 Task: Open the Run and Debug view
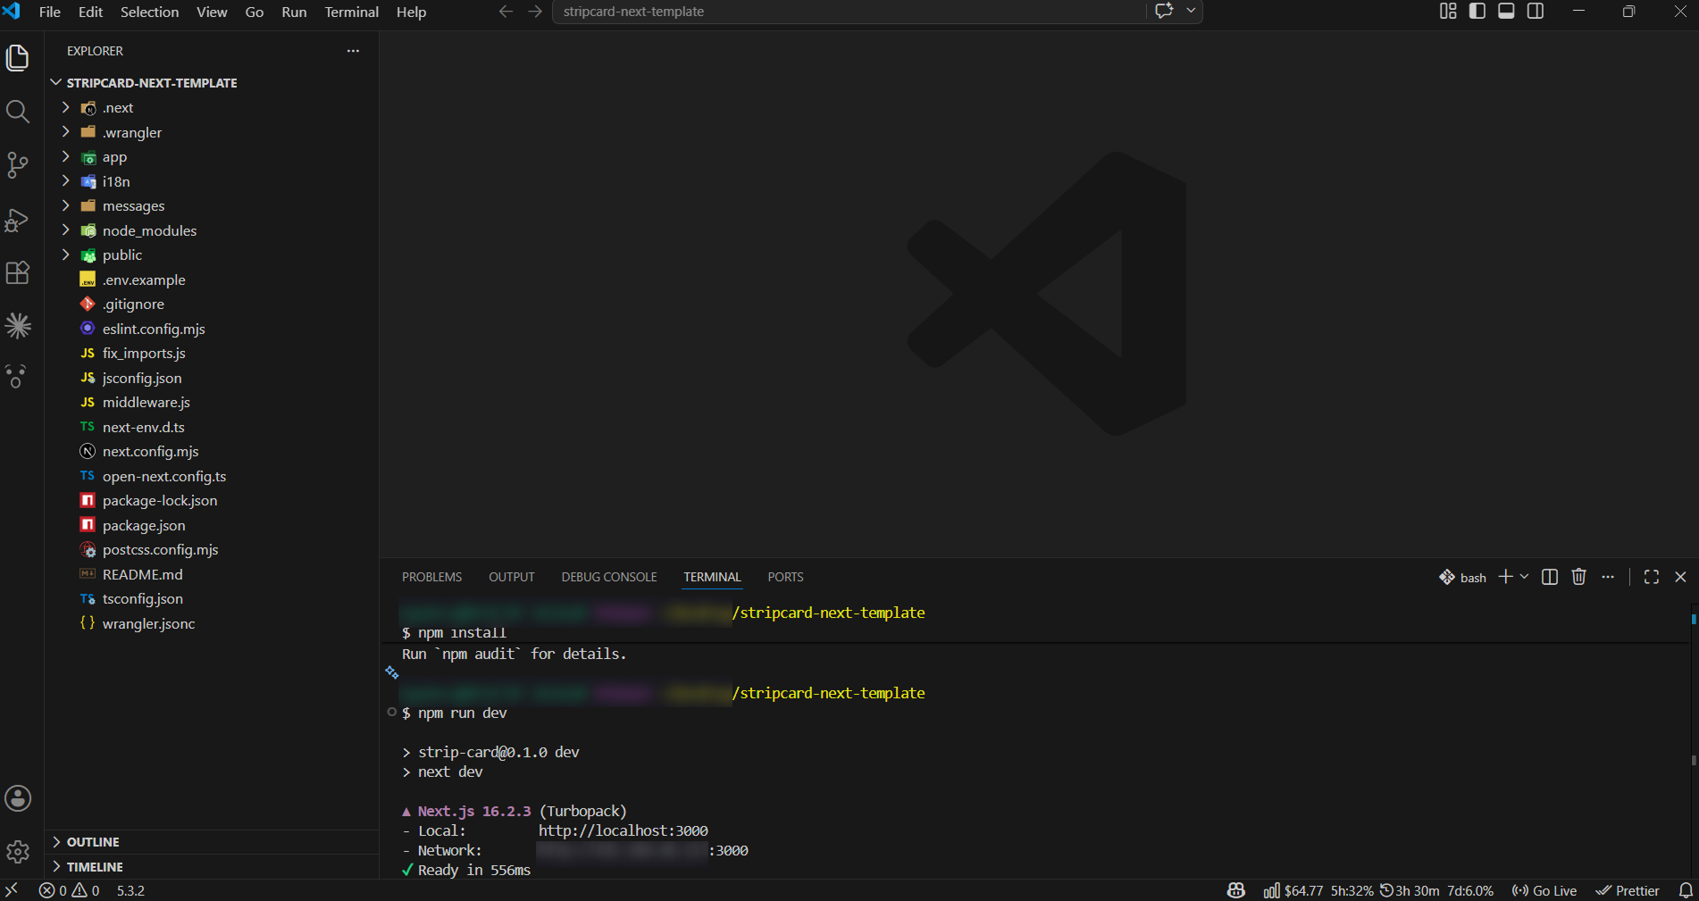coord(18,219)
